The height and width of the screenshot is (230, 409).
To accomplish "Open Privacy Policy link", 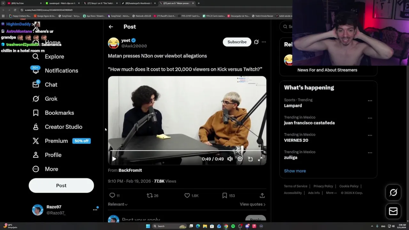I will coord(323,186).
